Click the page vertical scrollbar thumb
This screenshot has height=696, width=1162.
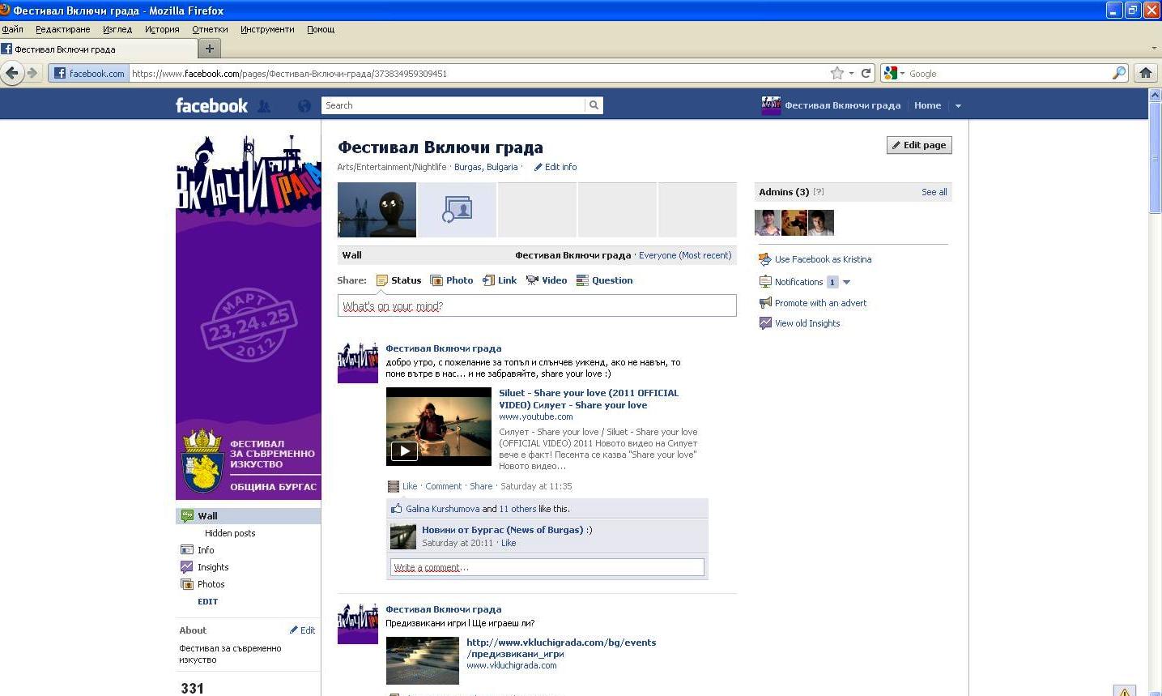[1155, 157]
